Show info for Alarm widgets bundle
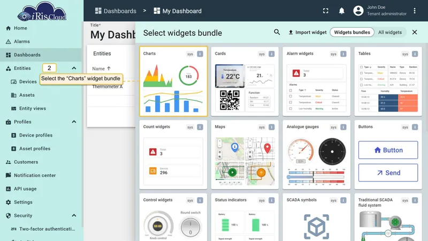428x241 pixels. pyautogui.click(x=343, y=54)
